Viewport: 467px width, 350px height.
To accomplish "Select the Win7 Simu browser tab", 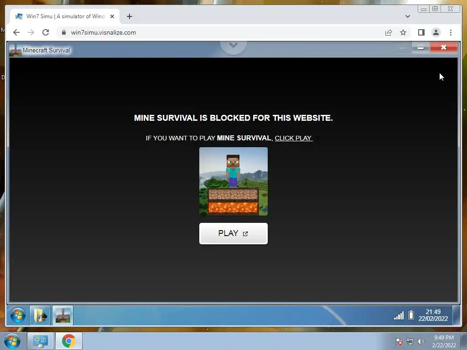I will pos(65,16).
